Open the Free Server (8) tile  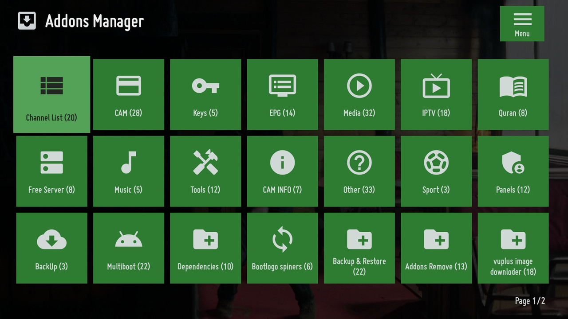(51, 171)
